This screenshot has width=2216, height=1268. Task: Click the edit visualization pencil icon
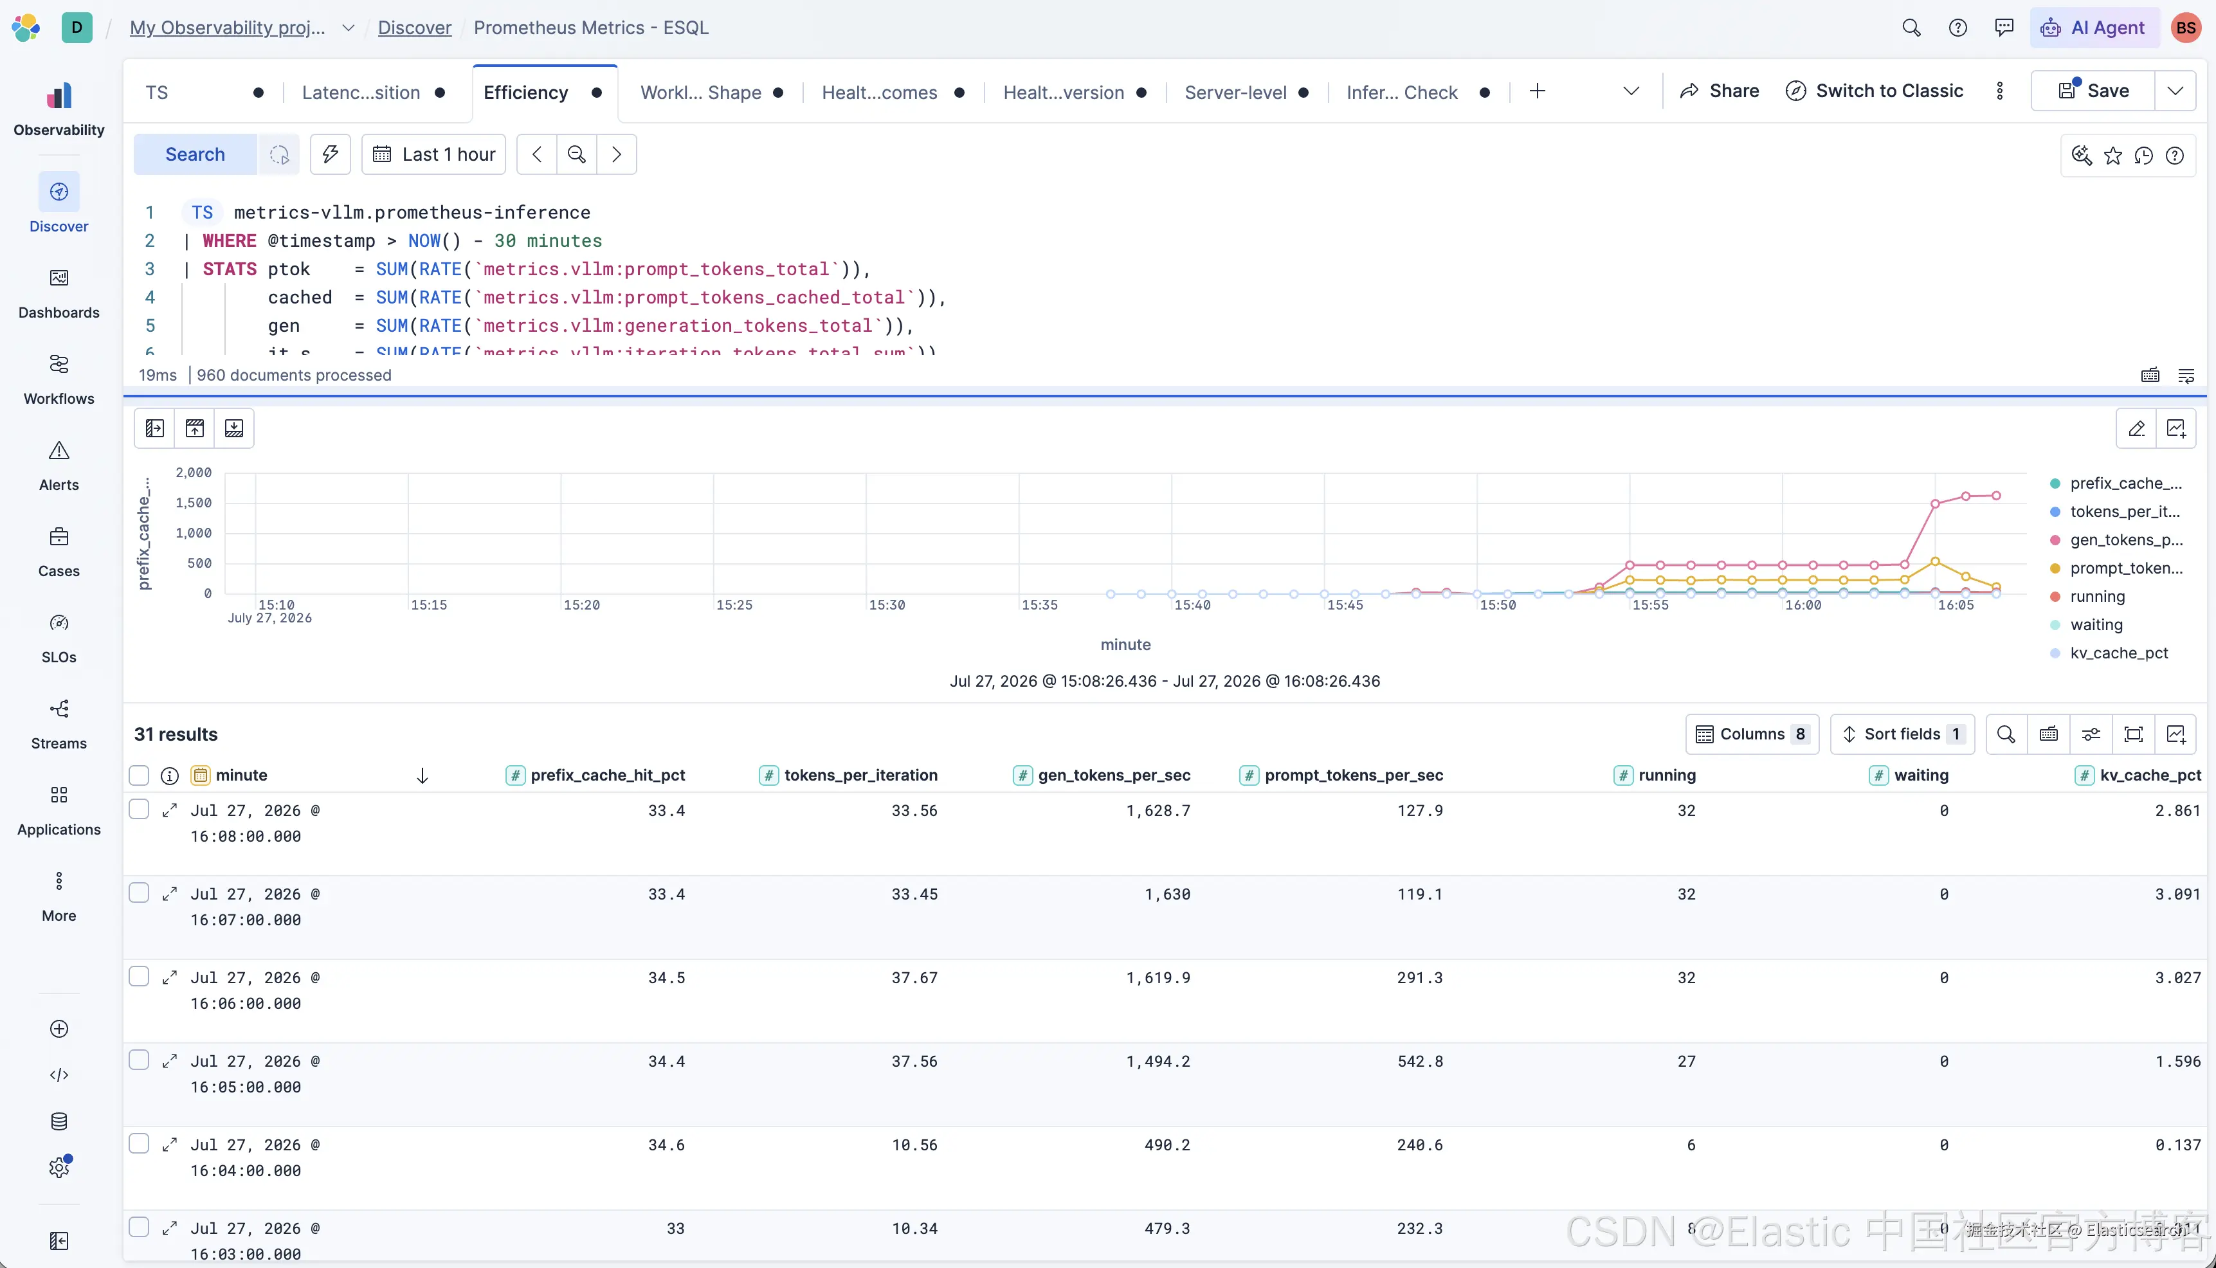click(2136, 428)
